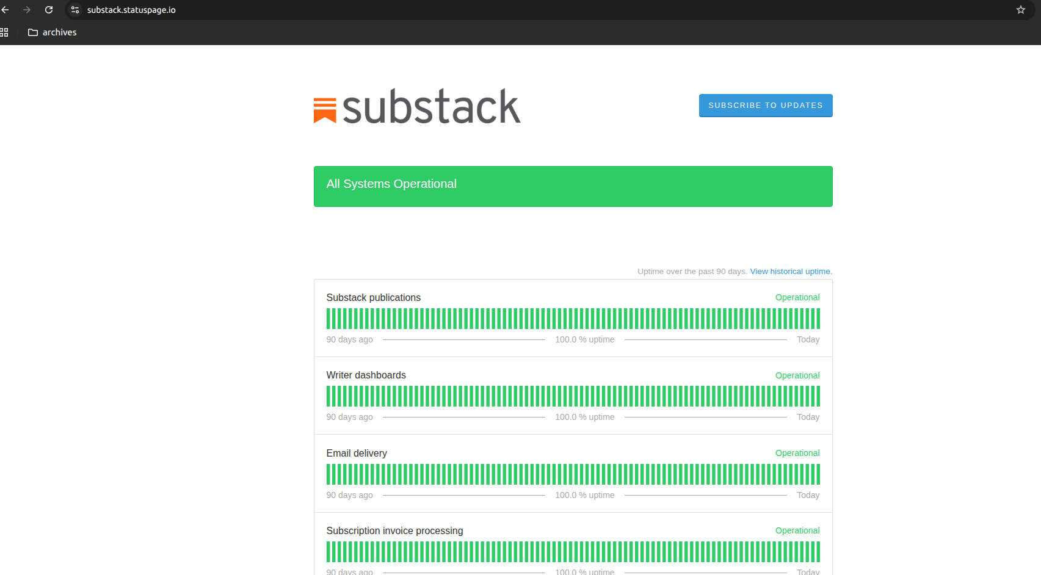
Task: Click the All Systems Operational banner
Action: 573,186
